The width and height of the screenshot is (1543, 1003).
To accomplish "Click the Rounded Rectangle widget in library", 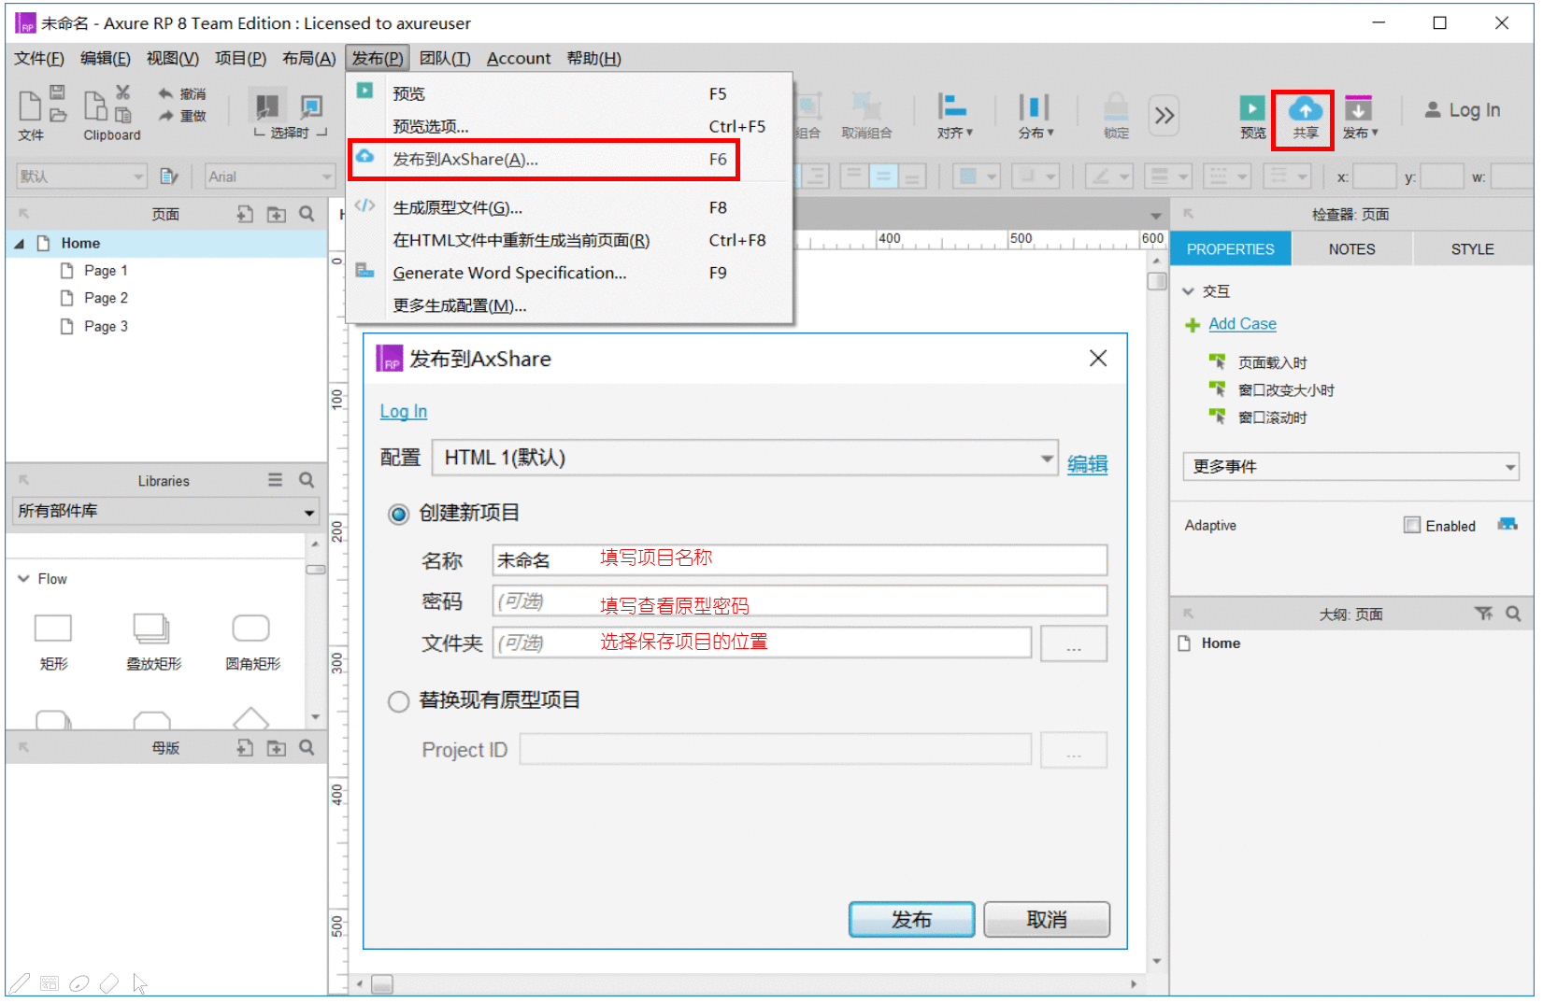I will [251, 629].
